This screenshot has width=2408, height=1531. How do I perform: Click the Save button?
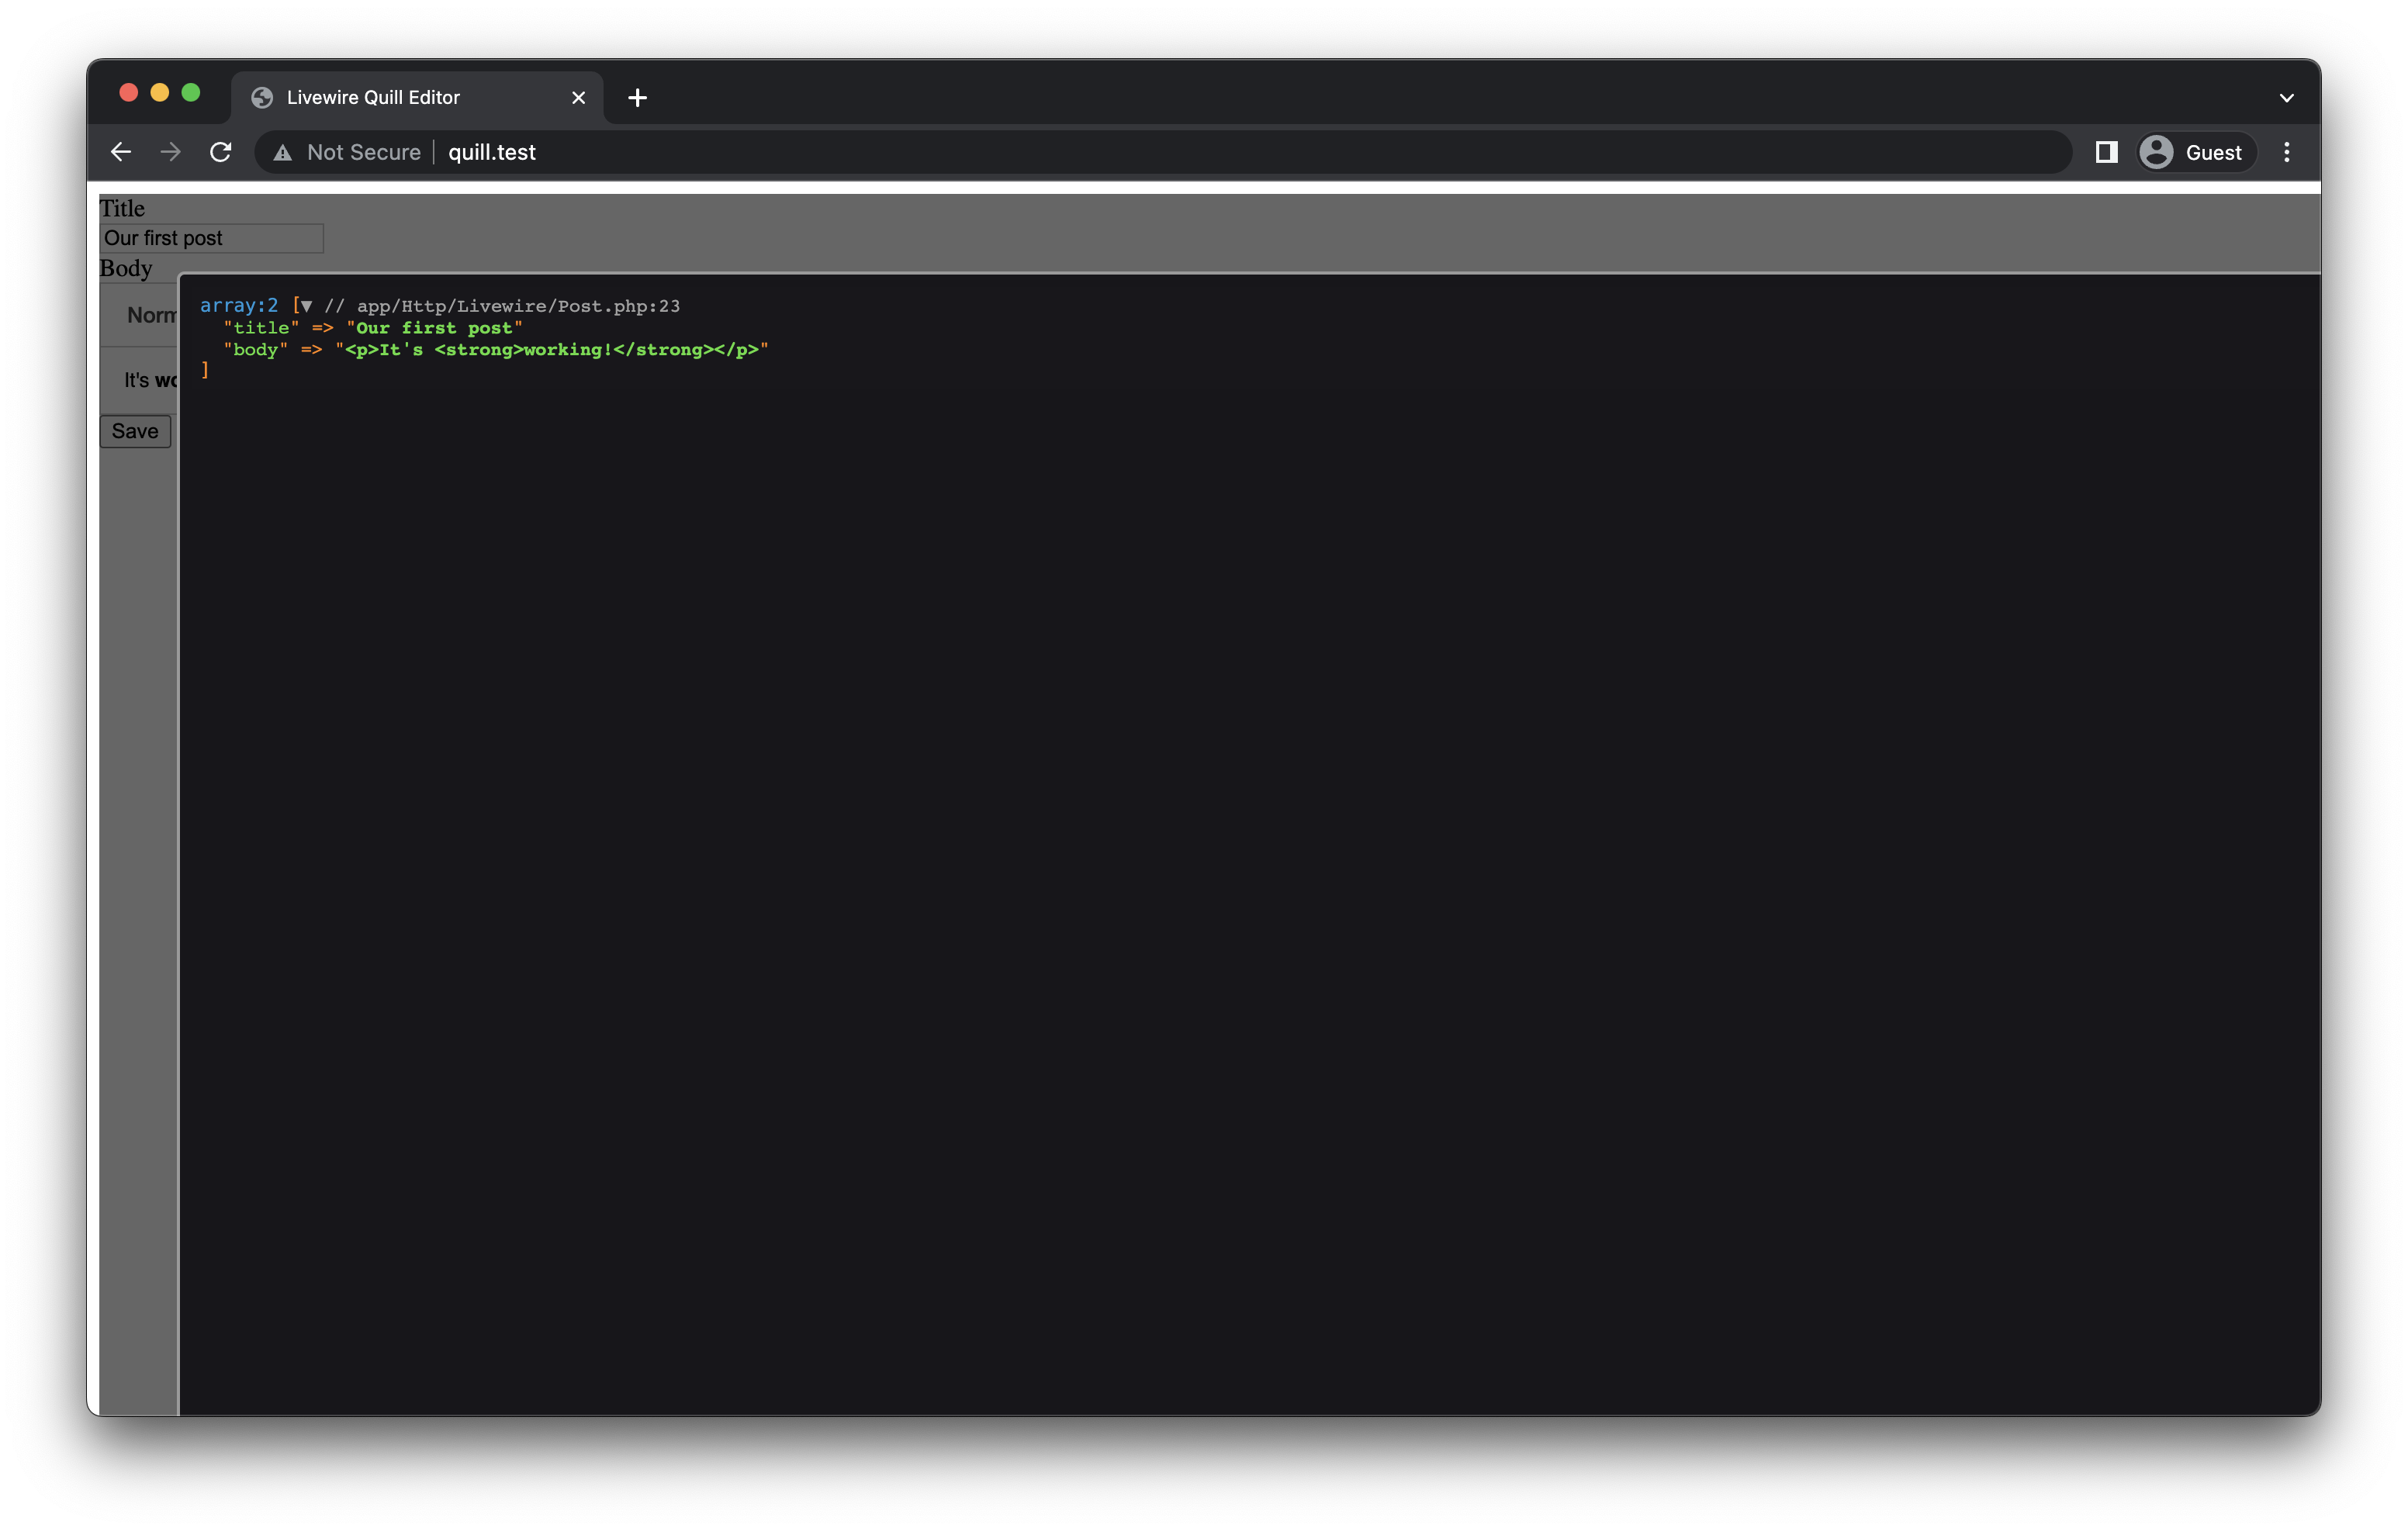(135, 430)
